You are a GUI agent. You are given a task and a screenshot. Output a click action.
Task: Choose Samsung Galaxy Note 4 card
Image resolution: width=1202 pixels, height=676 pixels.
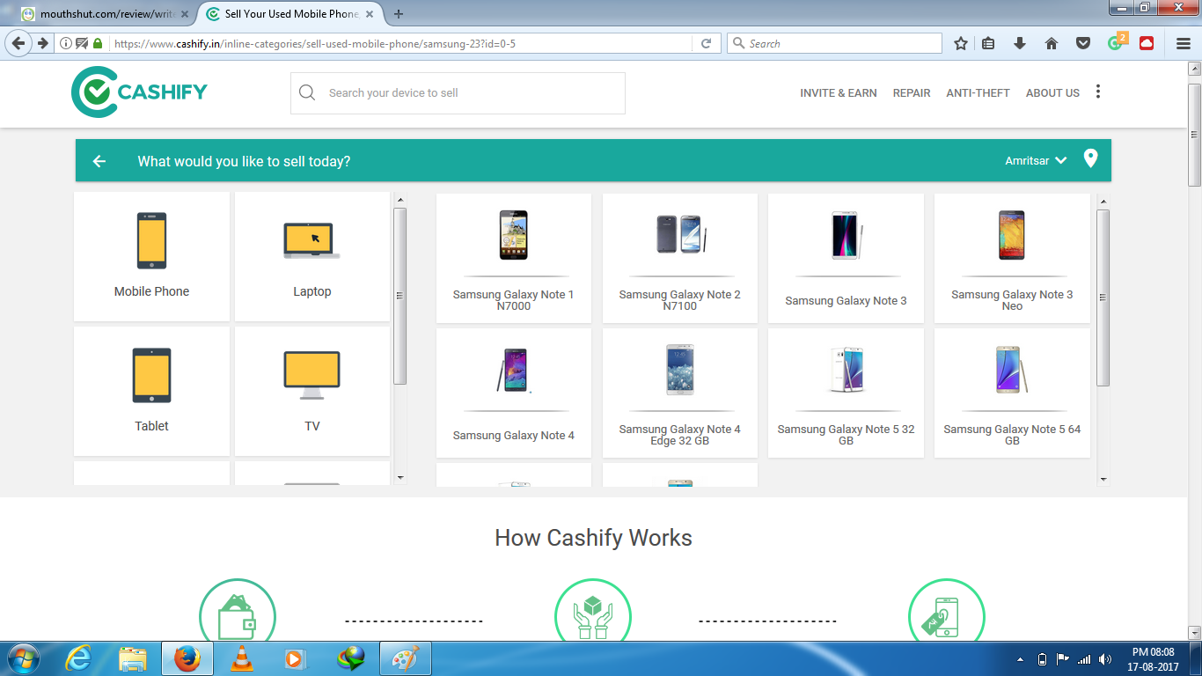pos(514,393)
